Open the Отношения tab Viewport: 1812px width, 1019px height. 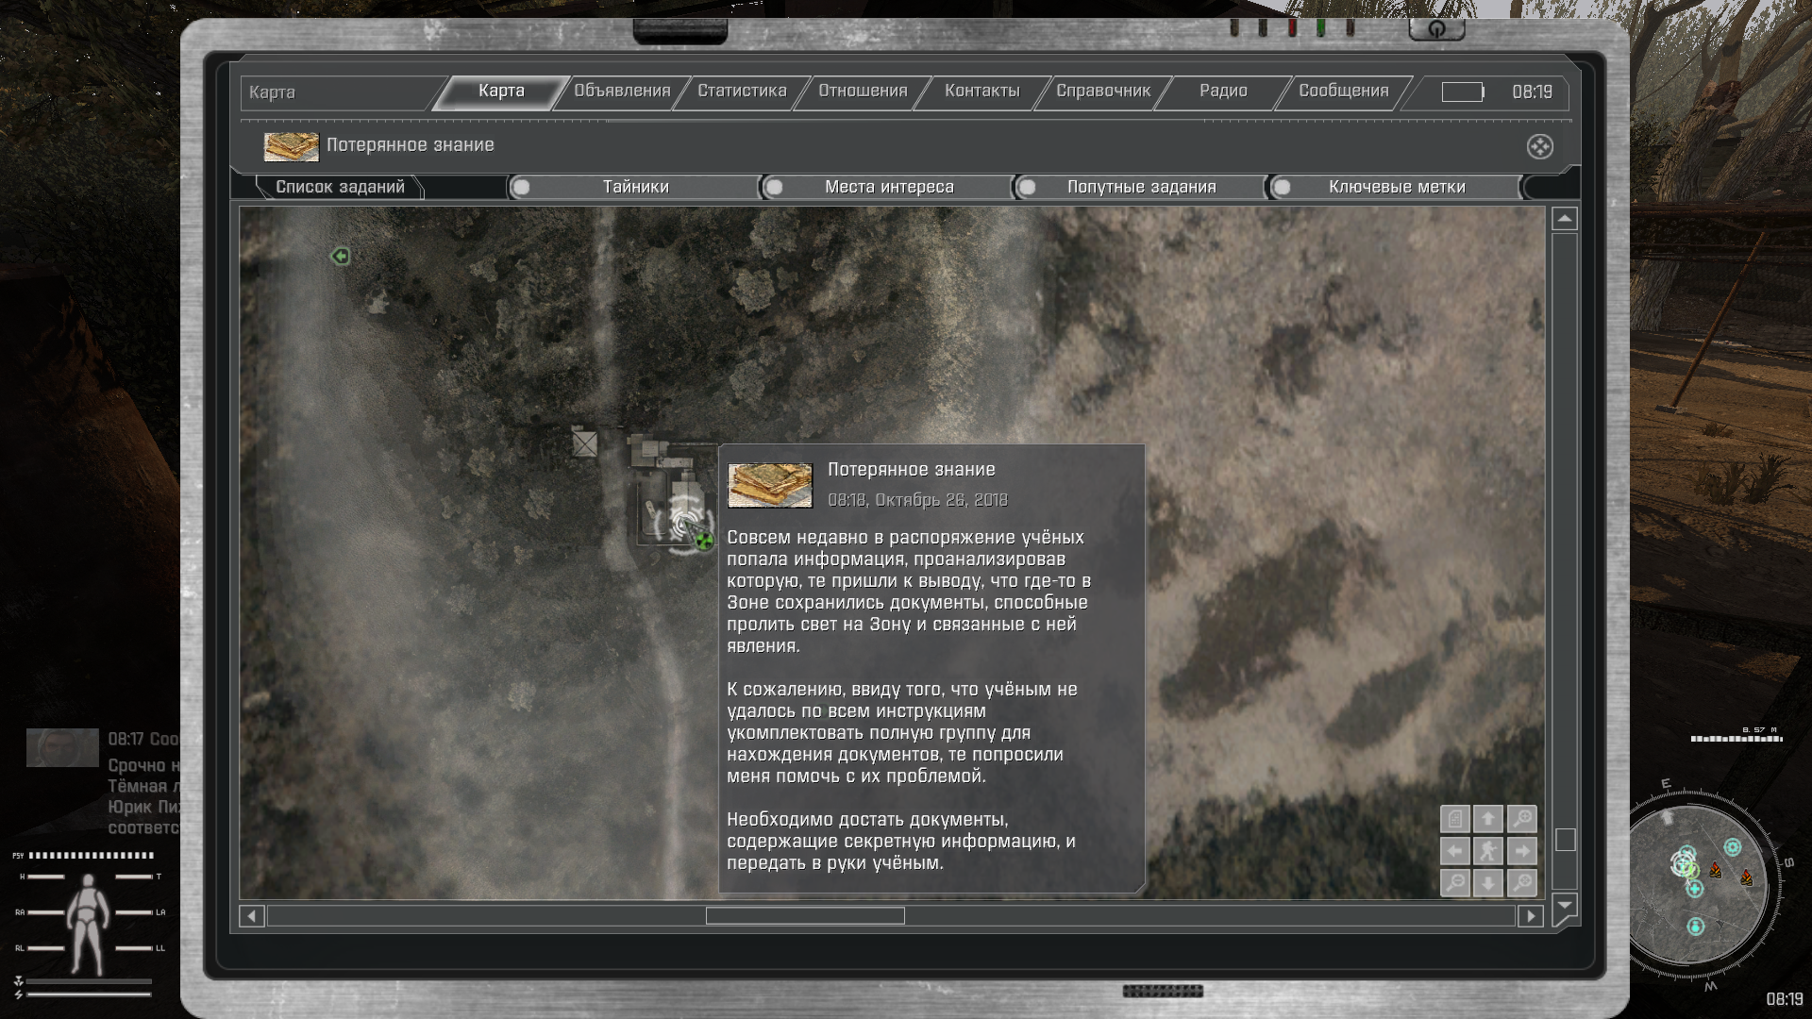pos(863,92)
